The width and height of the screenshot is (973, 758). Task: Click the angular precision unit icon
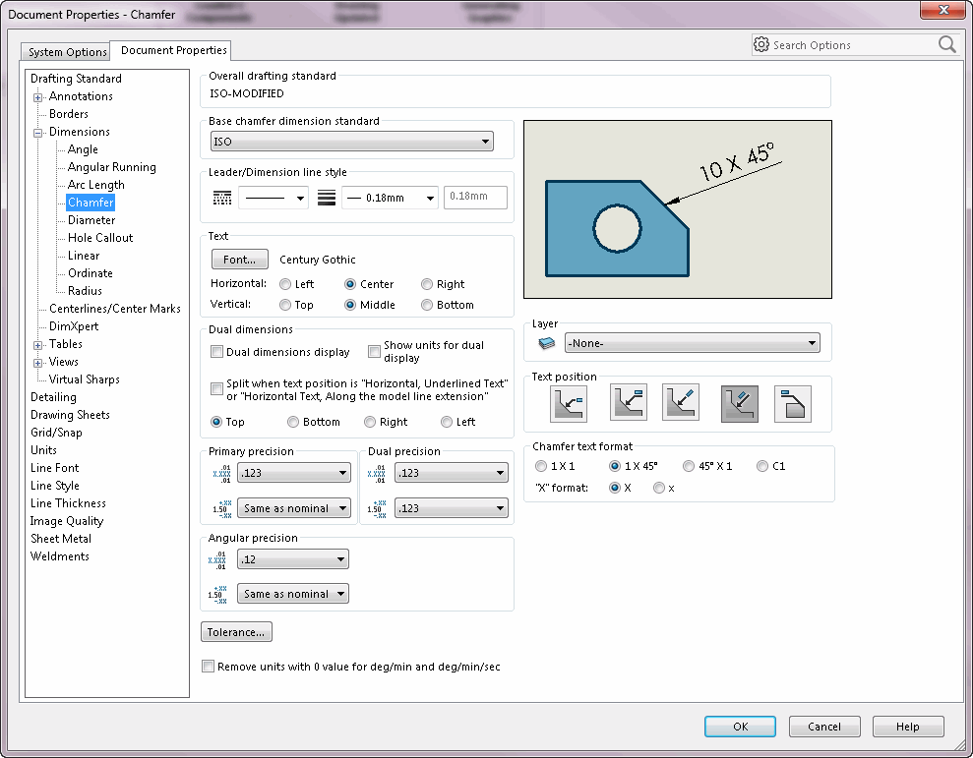[217, 560]
